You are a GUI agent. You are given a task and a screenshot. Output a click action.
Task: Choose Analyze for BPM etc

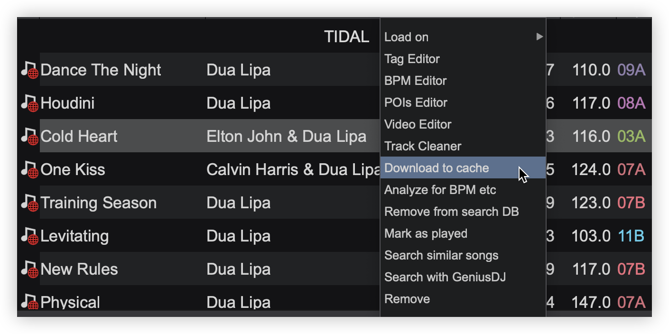point(440,190)
